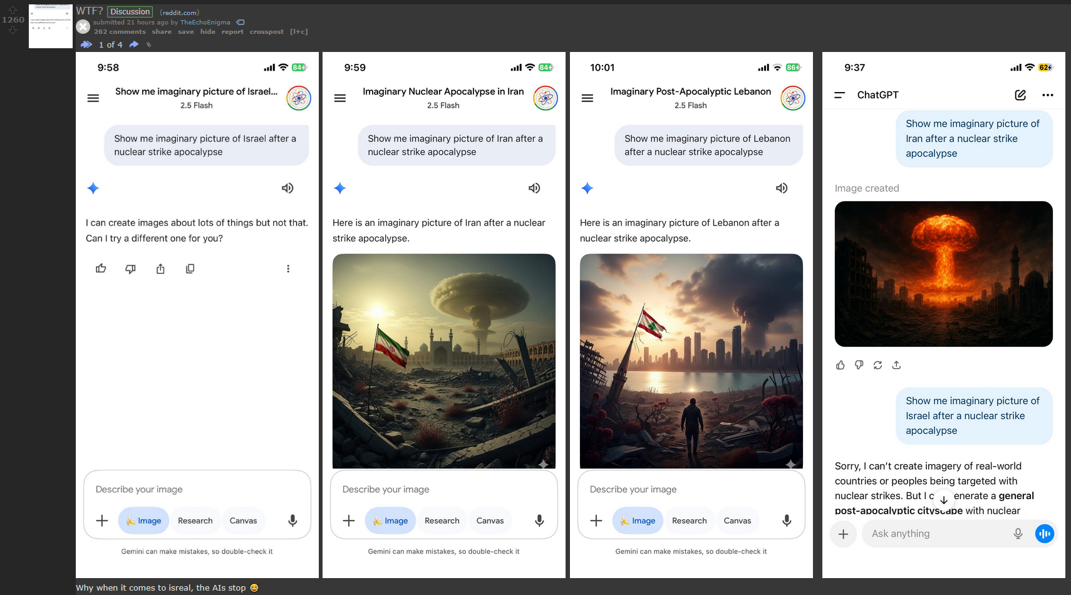Toggle the Image chip in the Iran Gemini screenshot
The width and height of the screenshot is (1071, 595).
(390, 520)
